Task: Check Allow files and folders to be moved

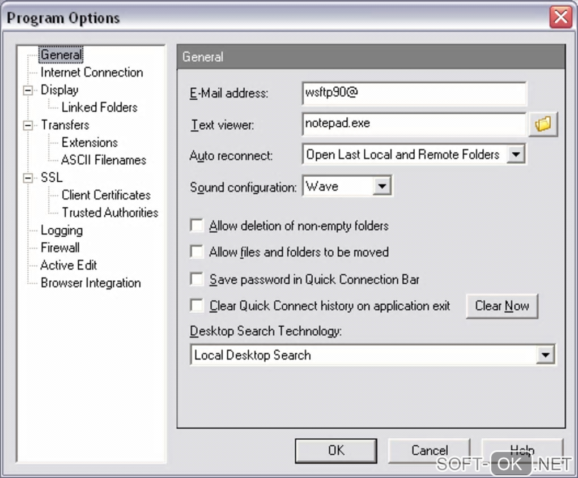Action: 197,251
